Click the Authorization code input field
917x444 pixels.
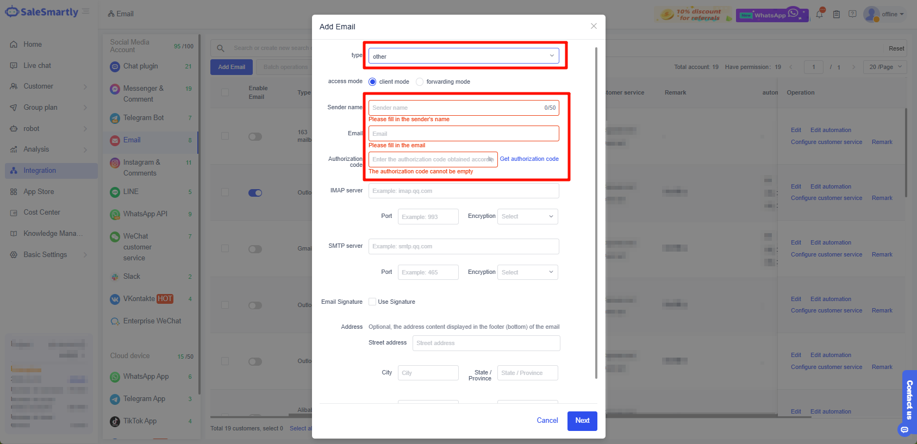click(433, 159)
